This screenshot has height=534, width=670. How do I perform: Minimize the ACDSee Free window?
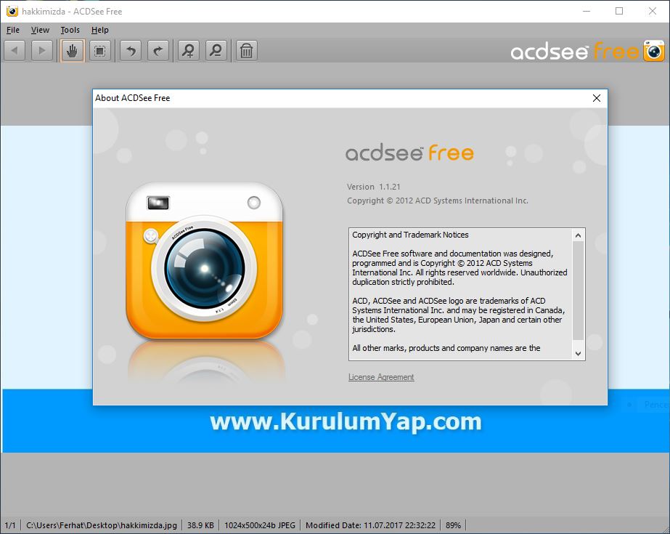point(587,11)
